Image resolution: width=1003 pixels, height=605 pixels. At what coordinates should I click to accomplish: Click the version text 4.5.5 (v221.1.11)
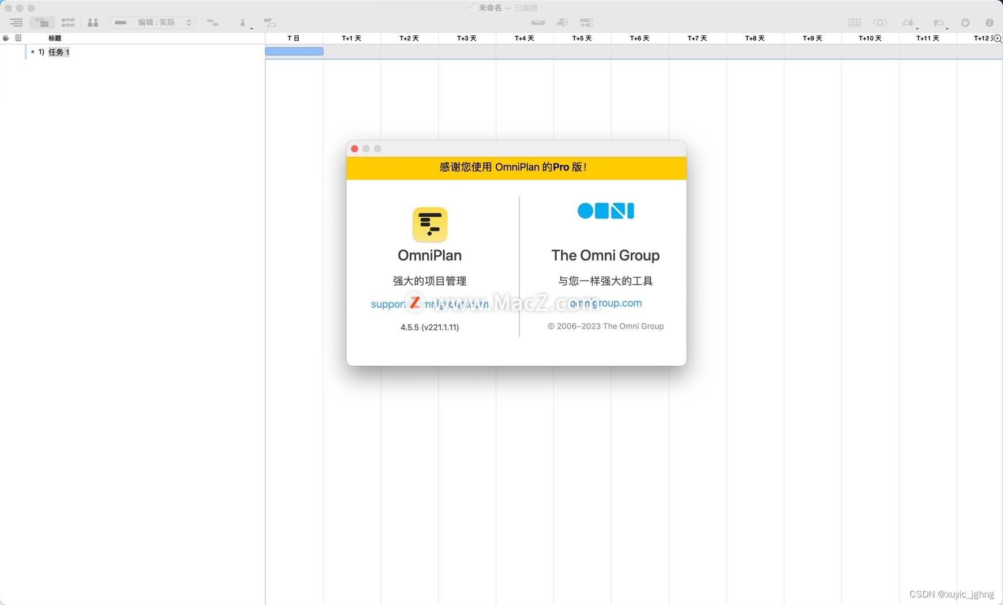pos(430,327)
